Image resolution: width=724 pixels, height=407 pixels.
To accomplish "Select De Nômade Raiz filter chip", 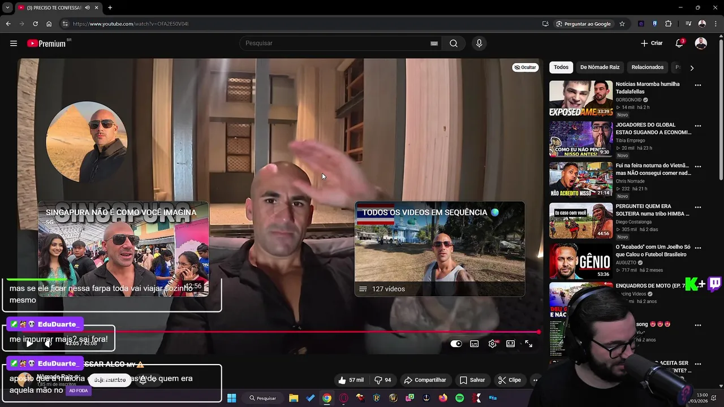I will [x=600, y=67].
